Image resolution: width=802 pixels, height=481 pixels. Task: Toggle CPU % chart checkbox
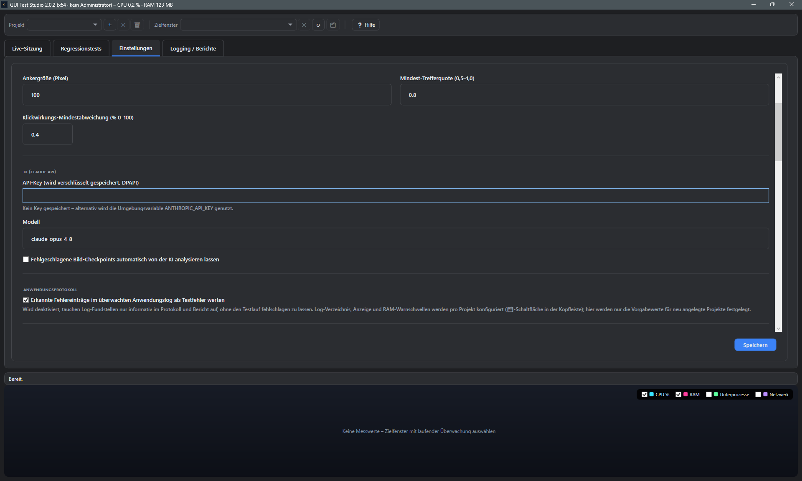[645, 394]
